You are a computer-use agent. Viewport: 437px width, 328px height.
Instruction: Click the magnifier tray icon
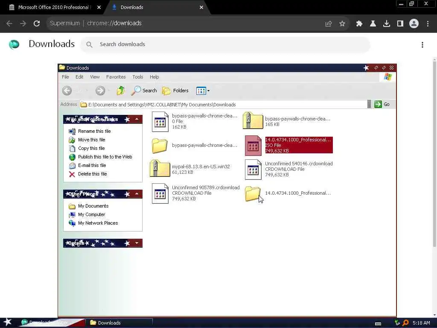405,323
